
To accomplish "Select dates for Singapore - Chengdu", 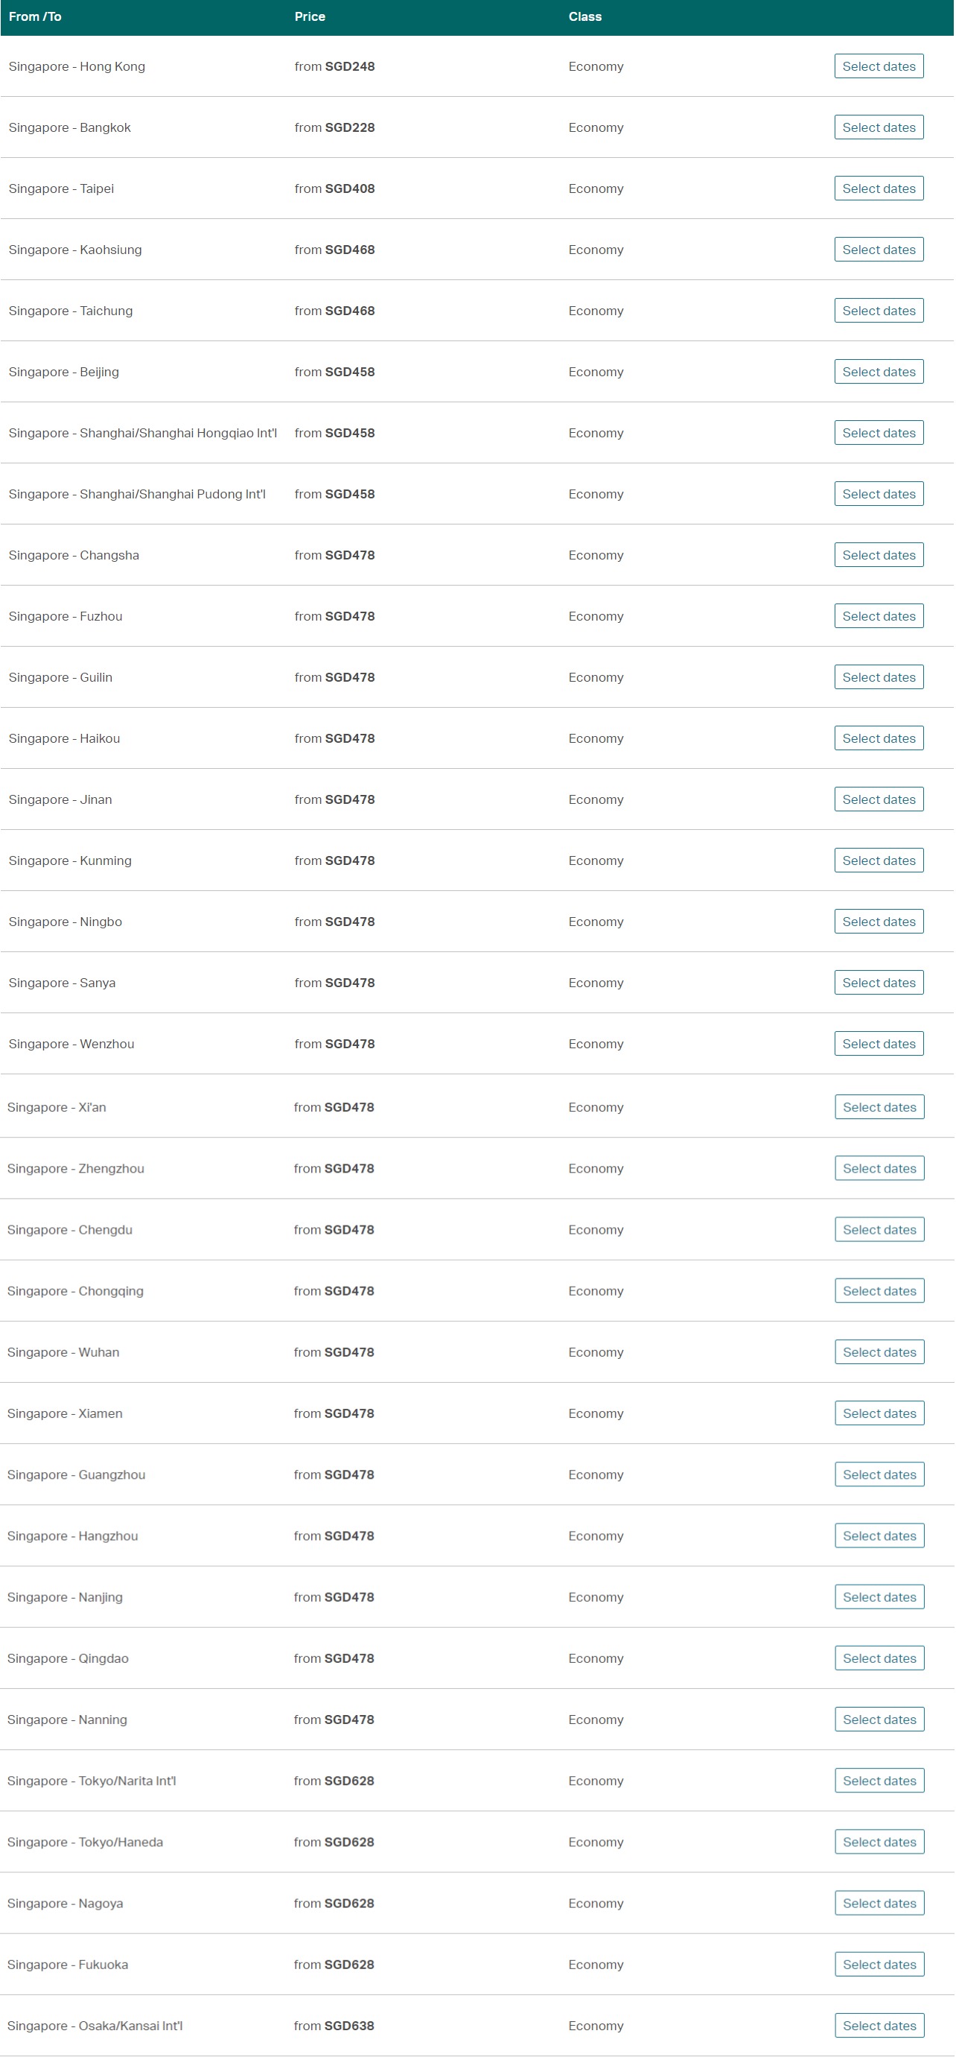I will coord(879,1230).
